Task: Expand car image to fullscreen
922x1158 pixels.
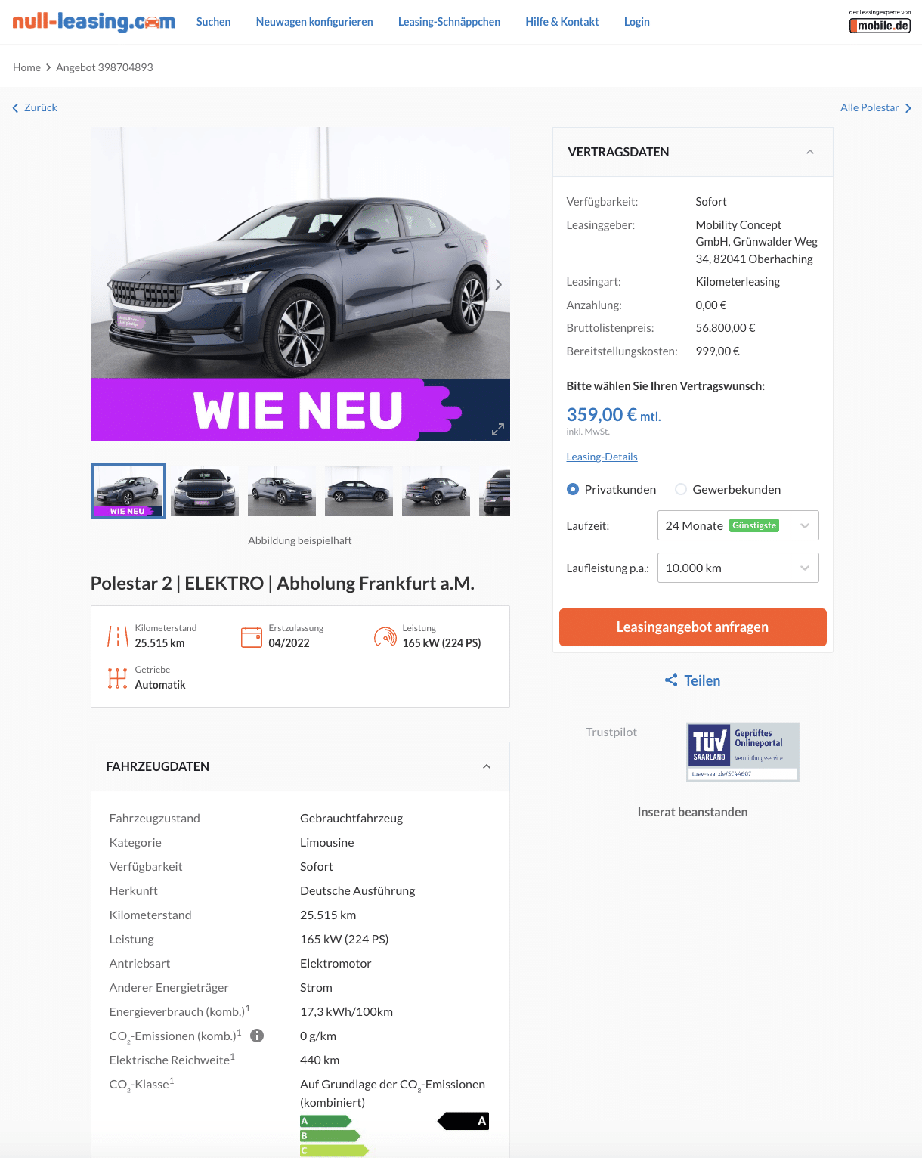Action: [x=498, y=429]
